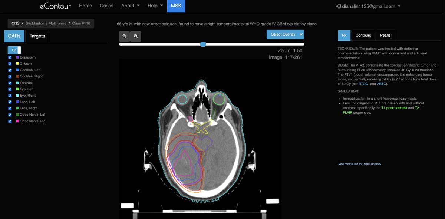This screenshot has width=445, height=219.
Task: Click the eContour logo
Action: [x=56, y=6]
